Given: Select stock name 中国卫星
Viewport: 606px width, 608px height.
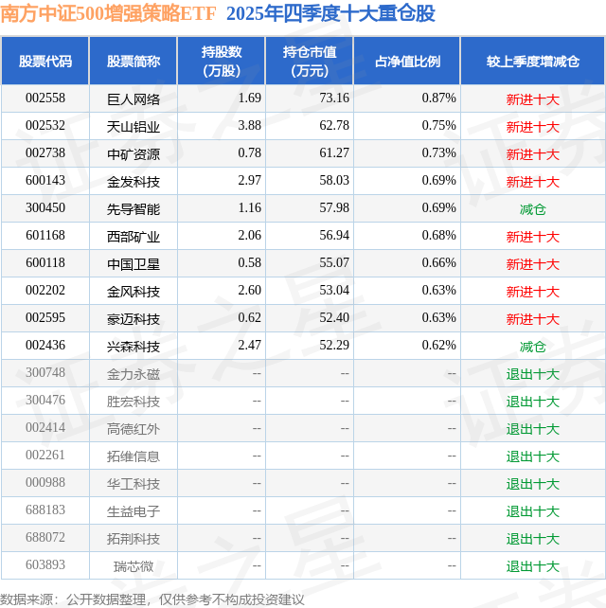Looking at the screenshot, I should (x=134, y=264).
